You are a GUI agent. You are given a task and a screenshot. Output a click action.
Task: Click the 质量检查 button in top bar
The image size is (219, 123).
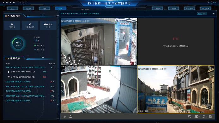pyautogui.click(x=173, y=8)
